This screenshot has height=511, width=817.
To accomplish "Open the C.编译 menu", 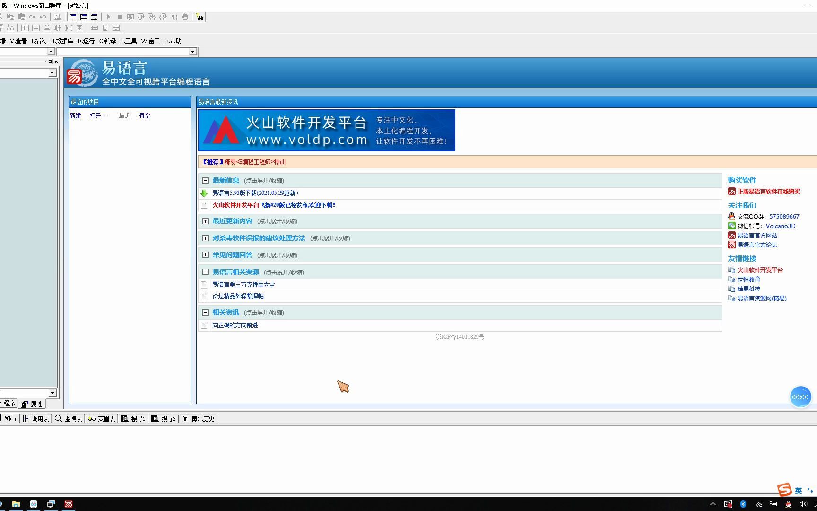I will click(x=107, y=41).
